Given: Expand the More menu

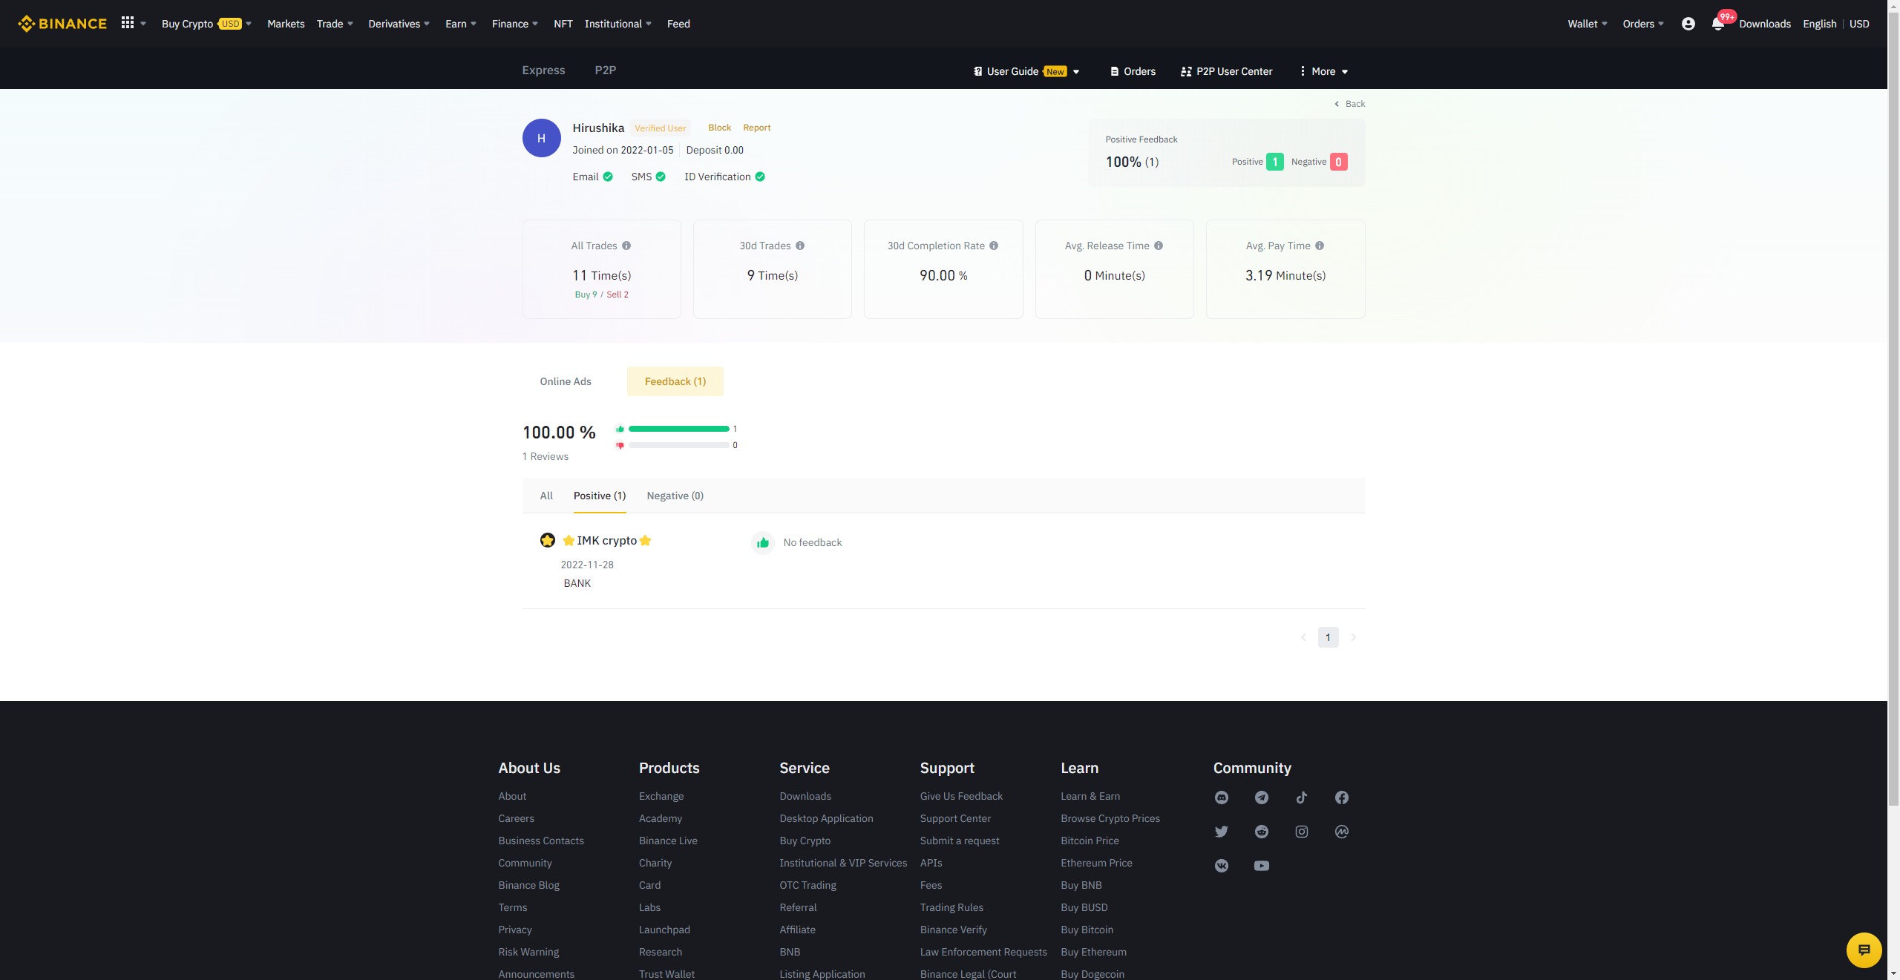Looking at the screenshot, I should (1323, 71).
